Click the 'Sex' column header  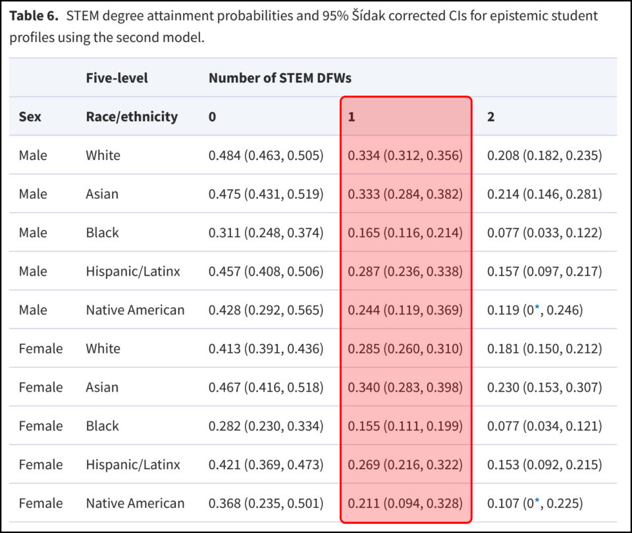tap(30, 116)
